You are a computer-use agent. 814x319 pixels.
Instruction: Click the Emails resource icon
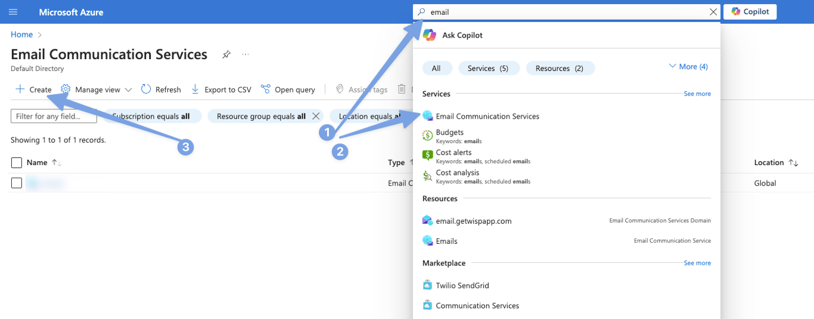click(427, 241)
